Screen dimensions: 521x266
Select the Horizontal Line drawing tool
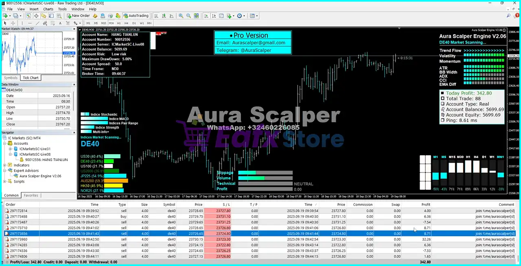(x=30, y=23)
